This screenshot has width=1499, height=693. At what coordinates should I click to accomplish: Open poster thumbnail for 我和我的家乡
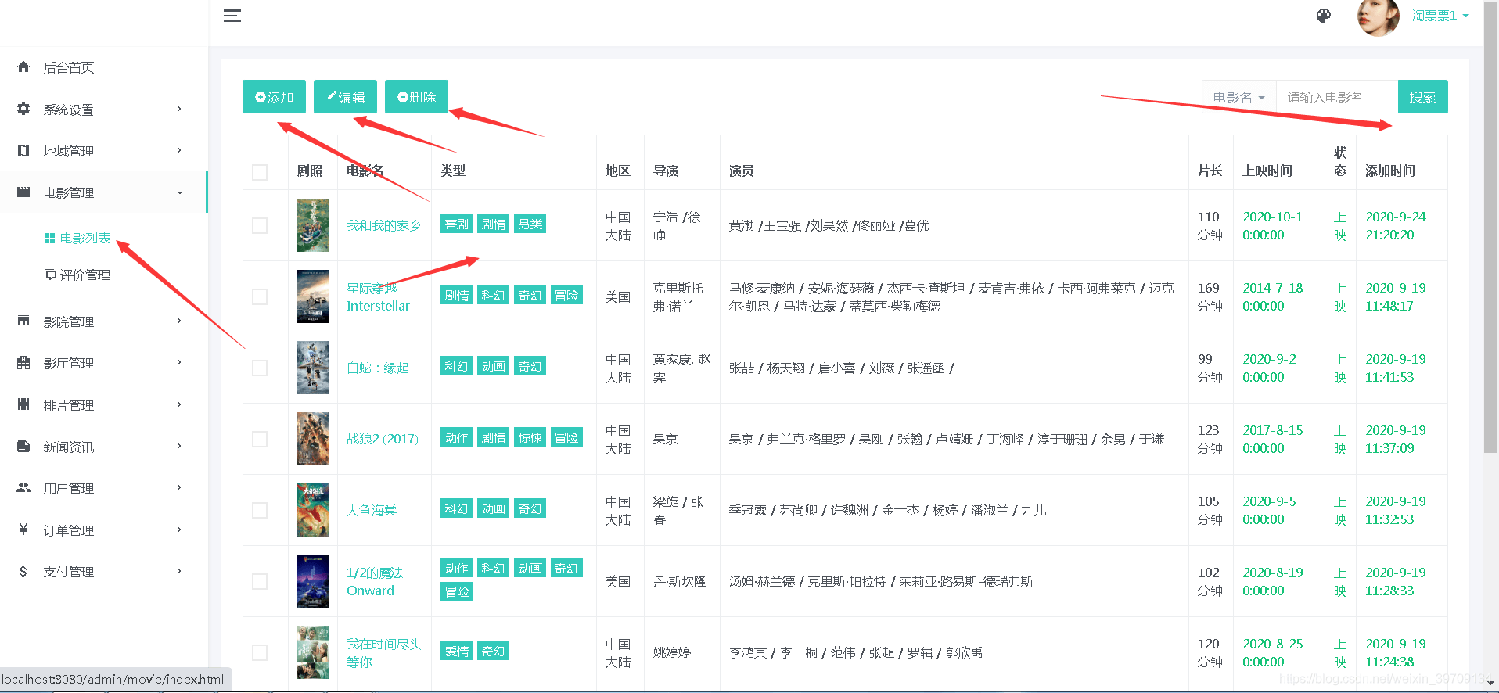(x=313, y=225)
